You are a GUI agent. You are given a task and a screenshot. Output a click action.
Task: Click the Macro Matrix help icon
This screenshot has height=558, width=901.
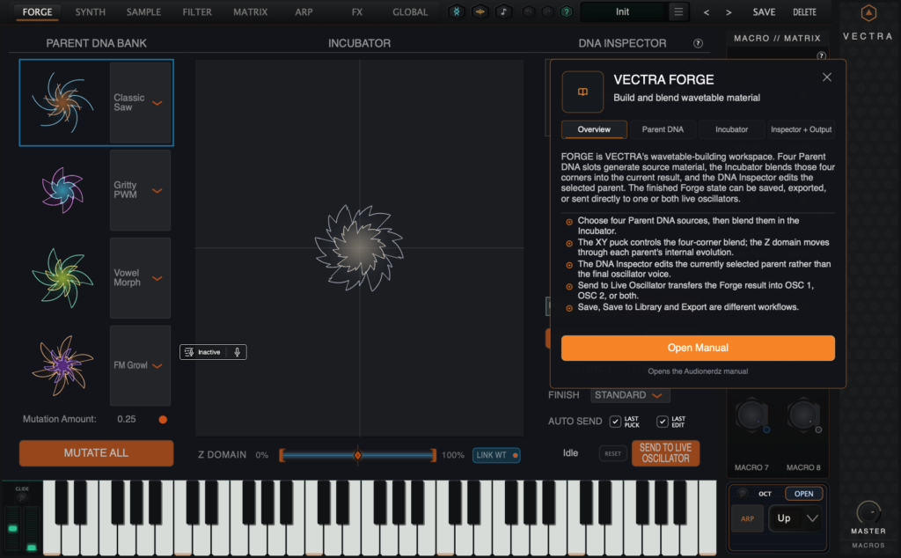[822, 55]
